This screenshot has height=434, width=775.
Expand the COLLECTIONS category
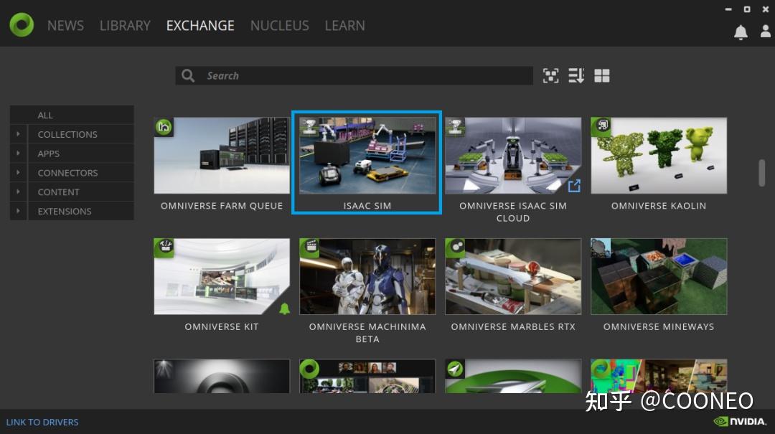(17, 134)
